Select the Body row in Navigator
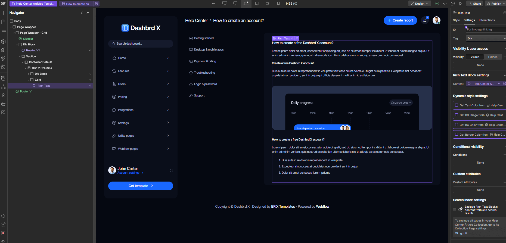The height and width of the screenshot is (243, 506). [50, 21]
